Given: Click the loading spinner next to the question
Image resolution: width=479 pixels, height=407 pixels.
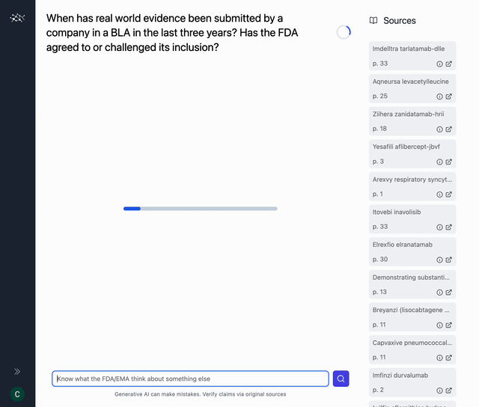Looking at the screenshot, I should click(x=344, y=32).
